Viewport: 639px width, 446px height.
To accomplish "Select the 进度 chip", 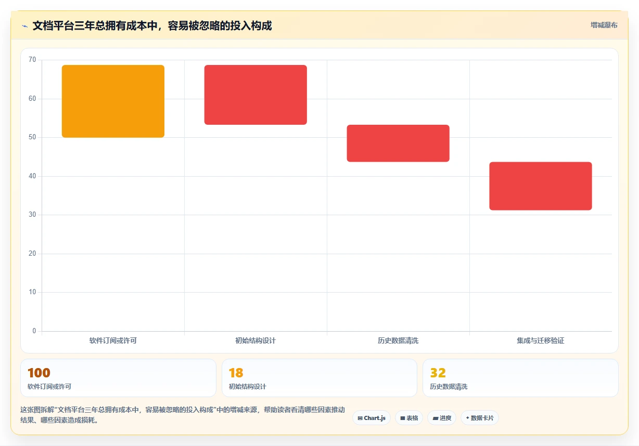I will click(442, 418).
